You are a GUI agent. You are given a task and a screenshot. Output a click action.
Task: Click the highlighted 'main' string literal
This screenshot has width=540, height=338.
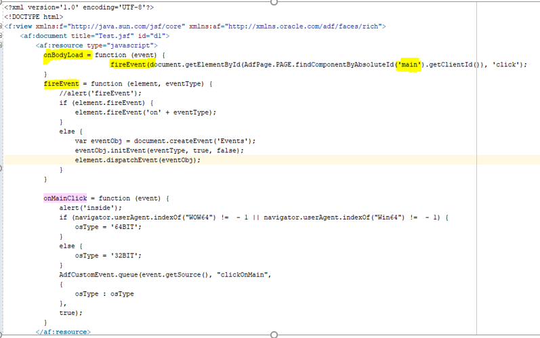click(x=409, y=64)
